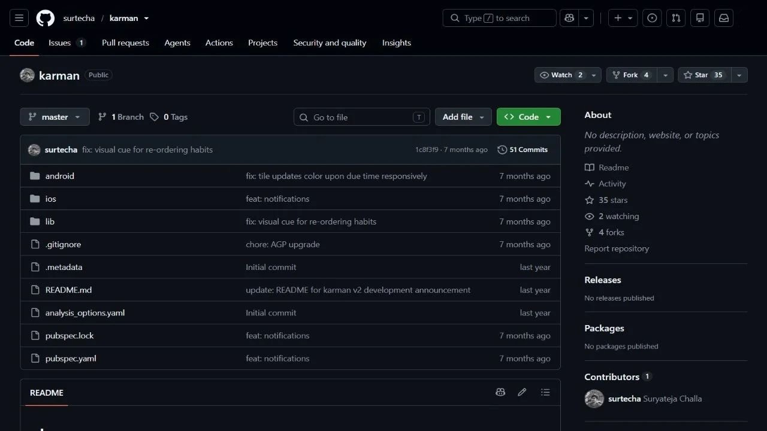
Task: Open the repositories icon in top header
Action: click(700, 18)
